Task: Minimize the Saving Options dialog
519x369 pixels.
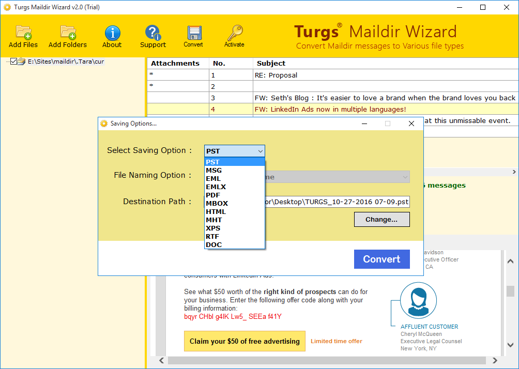Action: click(364, 124)
